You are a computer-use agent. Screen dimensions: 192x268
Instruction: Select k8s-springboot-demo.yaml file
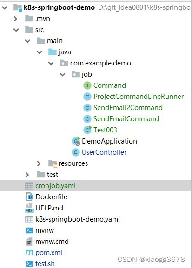78,219
